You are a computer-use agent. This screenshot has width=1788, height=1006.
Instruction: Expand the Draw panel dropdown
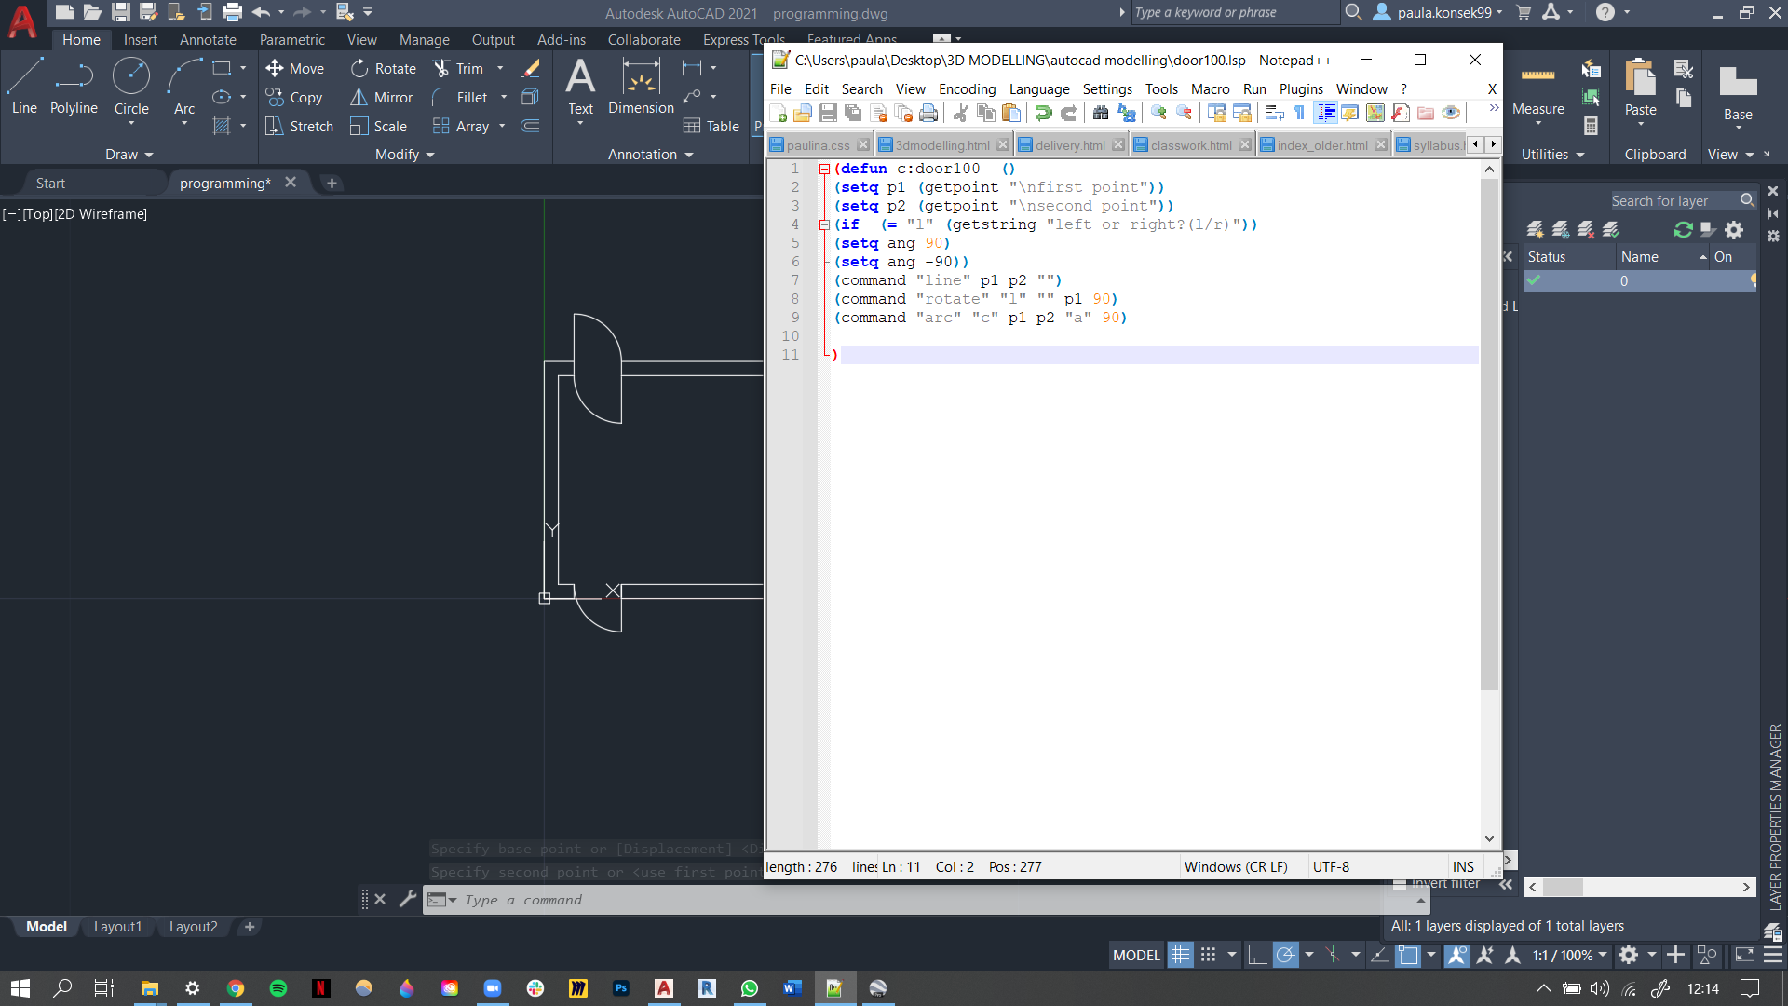[x=126, y=153]
